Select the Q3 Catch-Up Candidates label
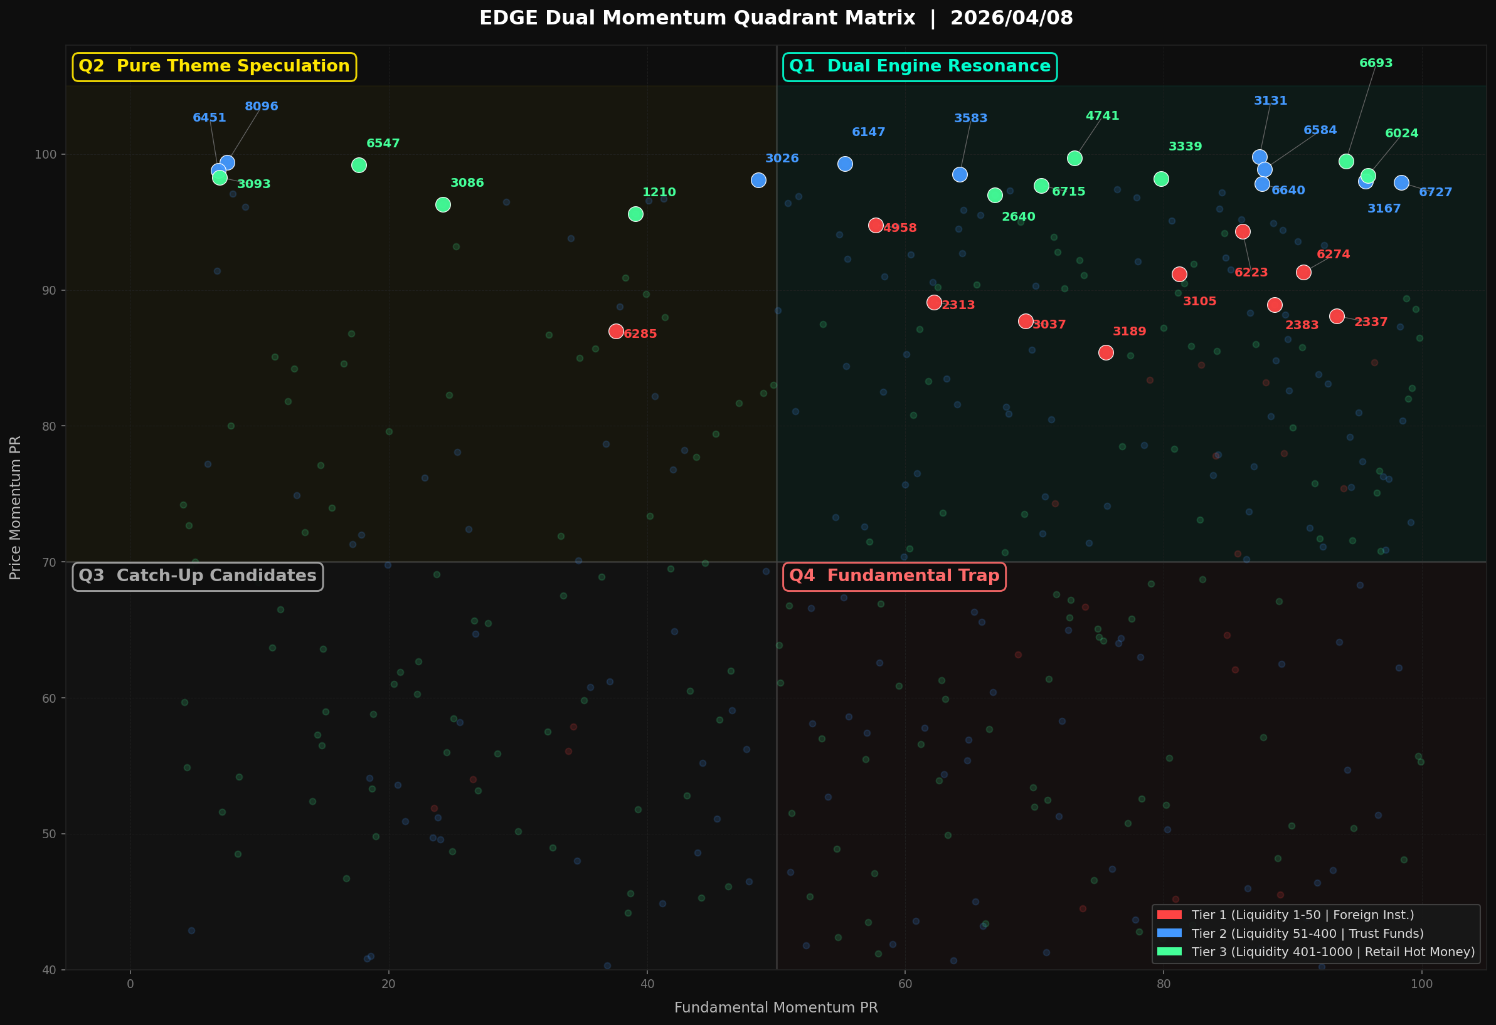The image size is (1496, 1025). [198, 576]
